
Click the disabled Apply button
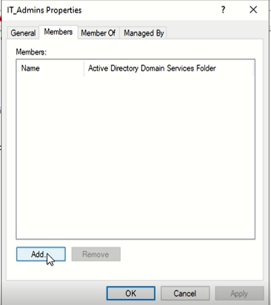[x=240, y=293]
